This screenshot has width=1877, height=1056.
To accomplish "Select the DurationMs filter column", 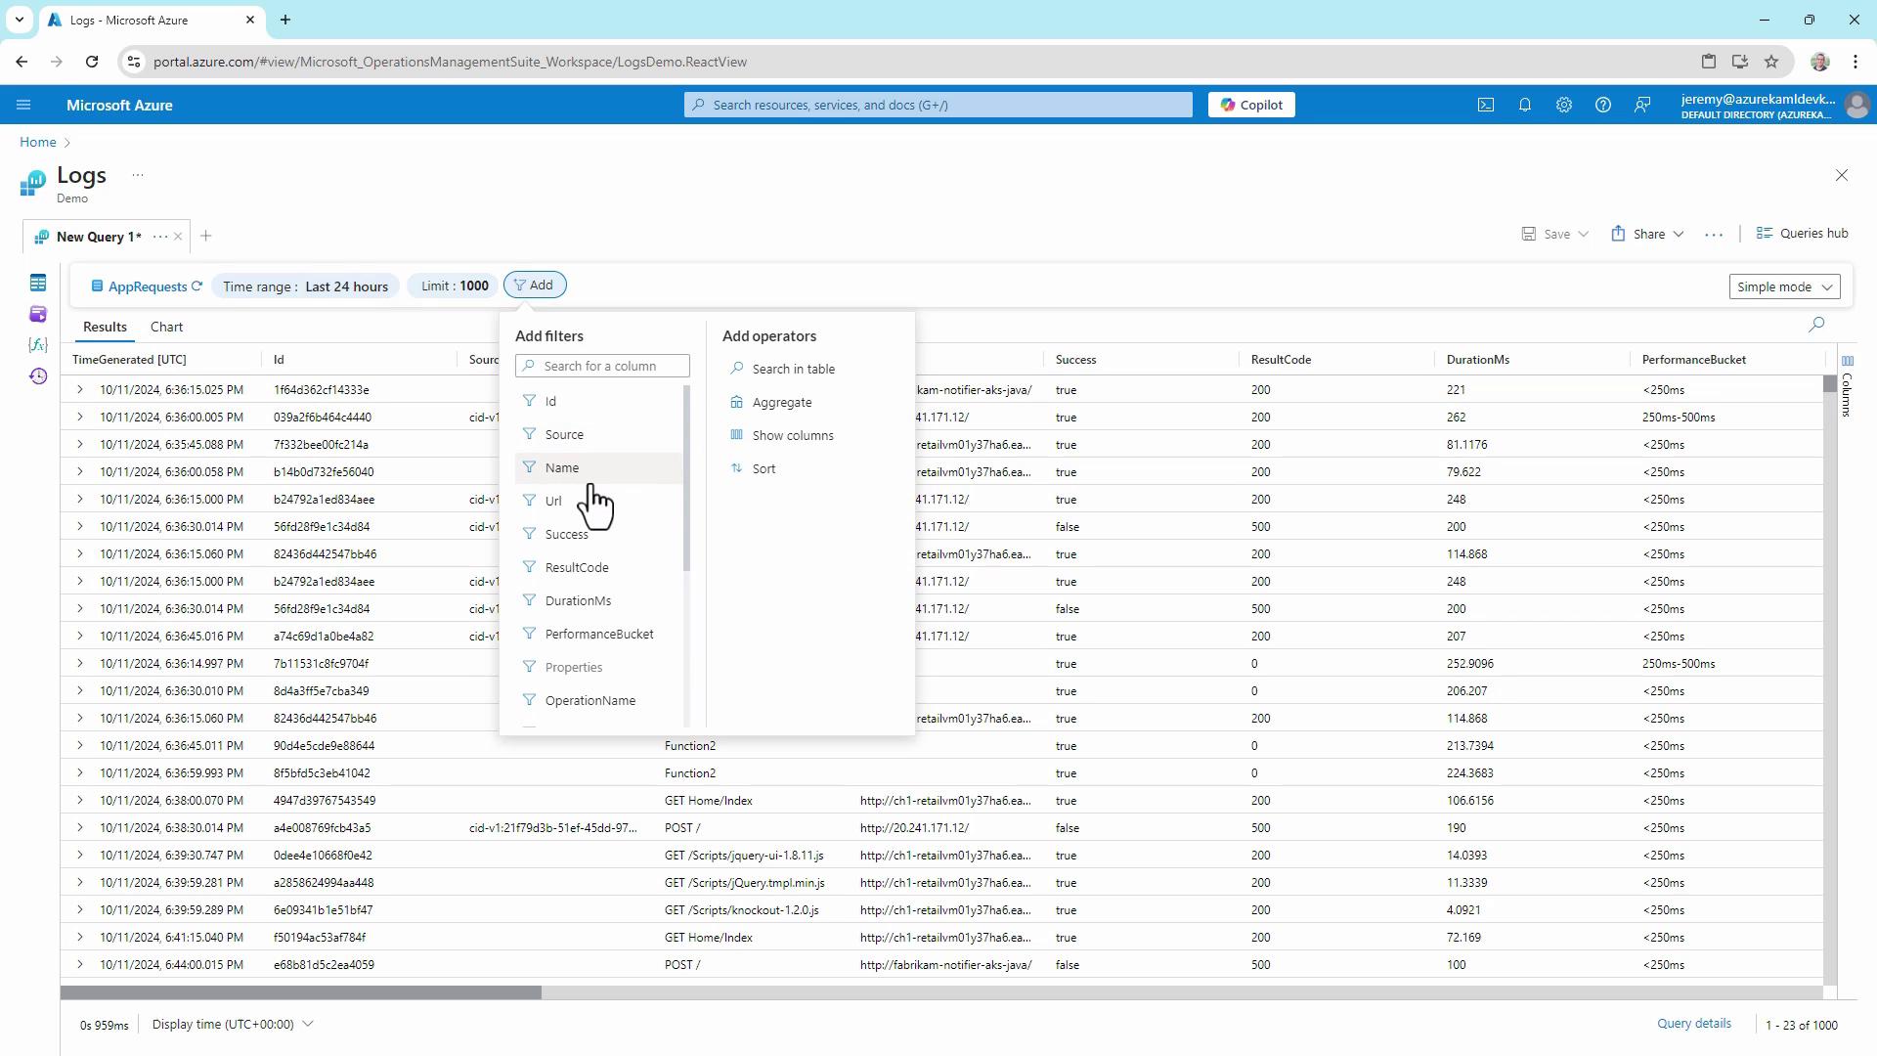I will [598, 601].
